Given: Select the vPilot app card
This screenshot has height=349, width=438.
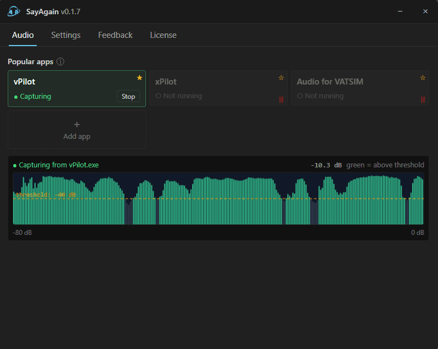Looking at the screenshot, I should (77, 88).
